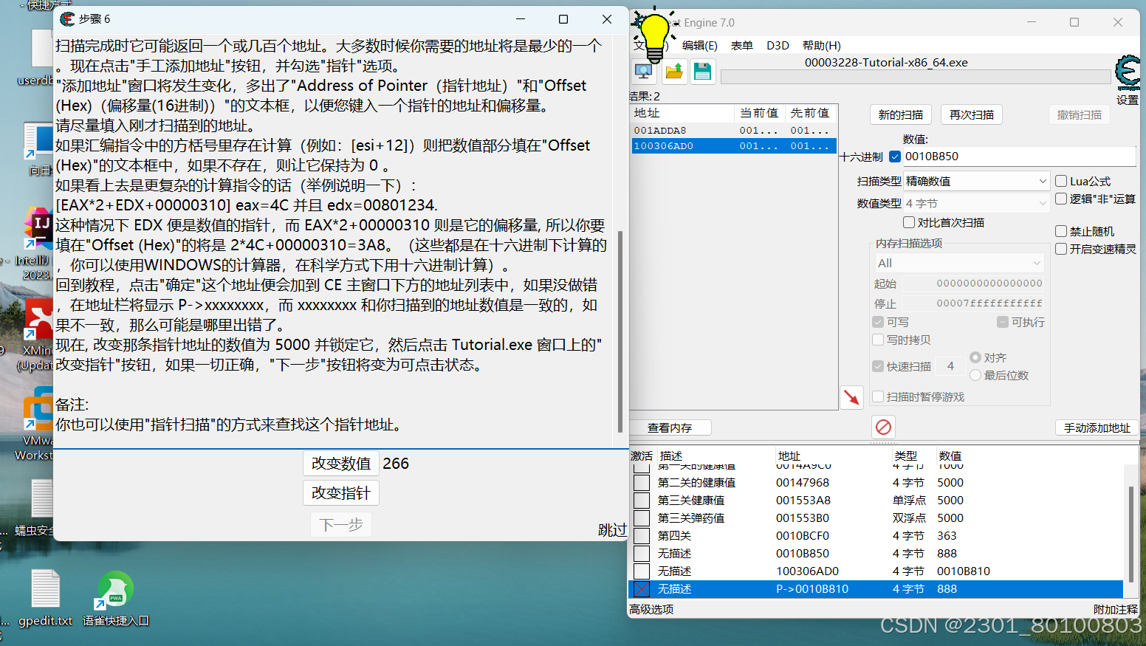The height and width of the screenshot is (646, 1146).
Task: Click the tutorial window's title bar icon
Action: tap(68, 19)
